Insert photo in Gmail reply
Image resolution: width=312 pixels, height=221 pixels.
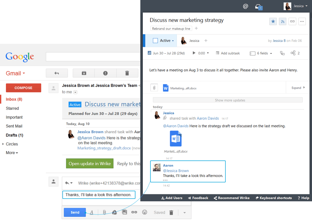coord(124,212)
